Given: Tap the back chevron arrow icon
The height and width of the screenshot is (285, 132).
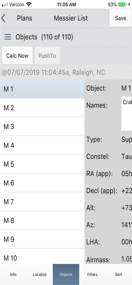Looking at the screenshot, I should 3,18.
